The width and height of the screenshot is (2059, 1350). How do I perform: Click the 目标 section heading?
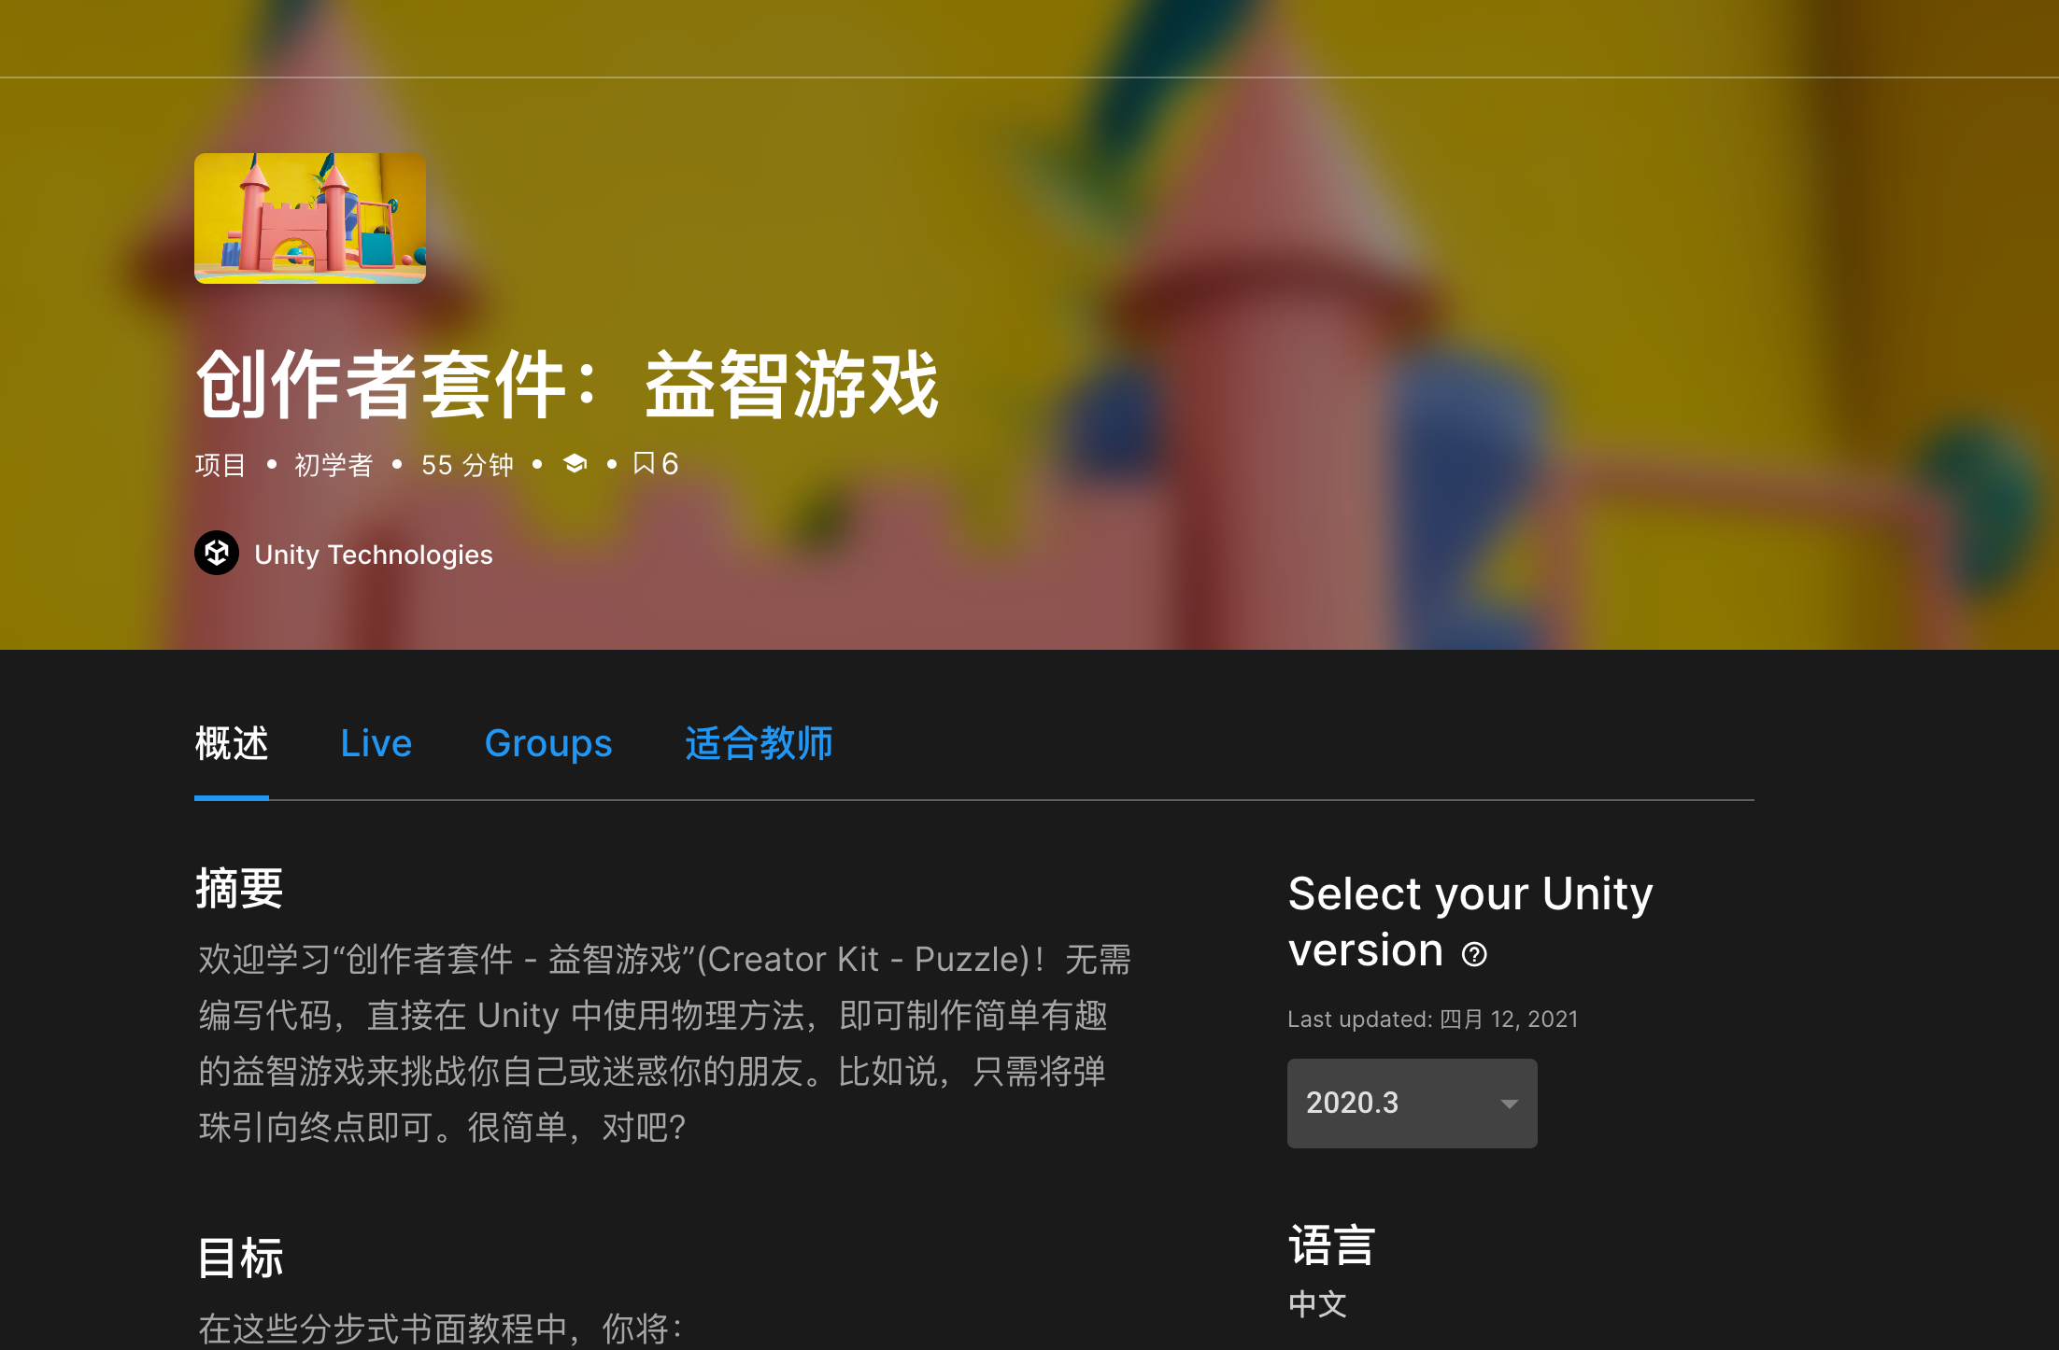[239, 1258]
